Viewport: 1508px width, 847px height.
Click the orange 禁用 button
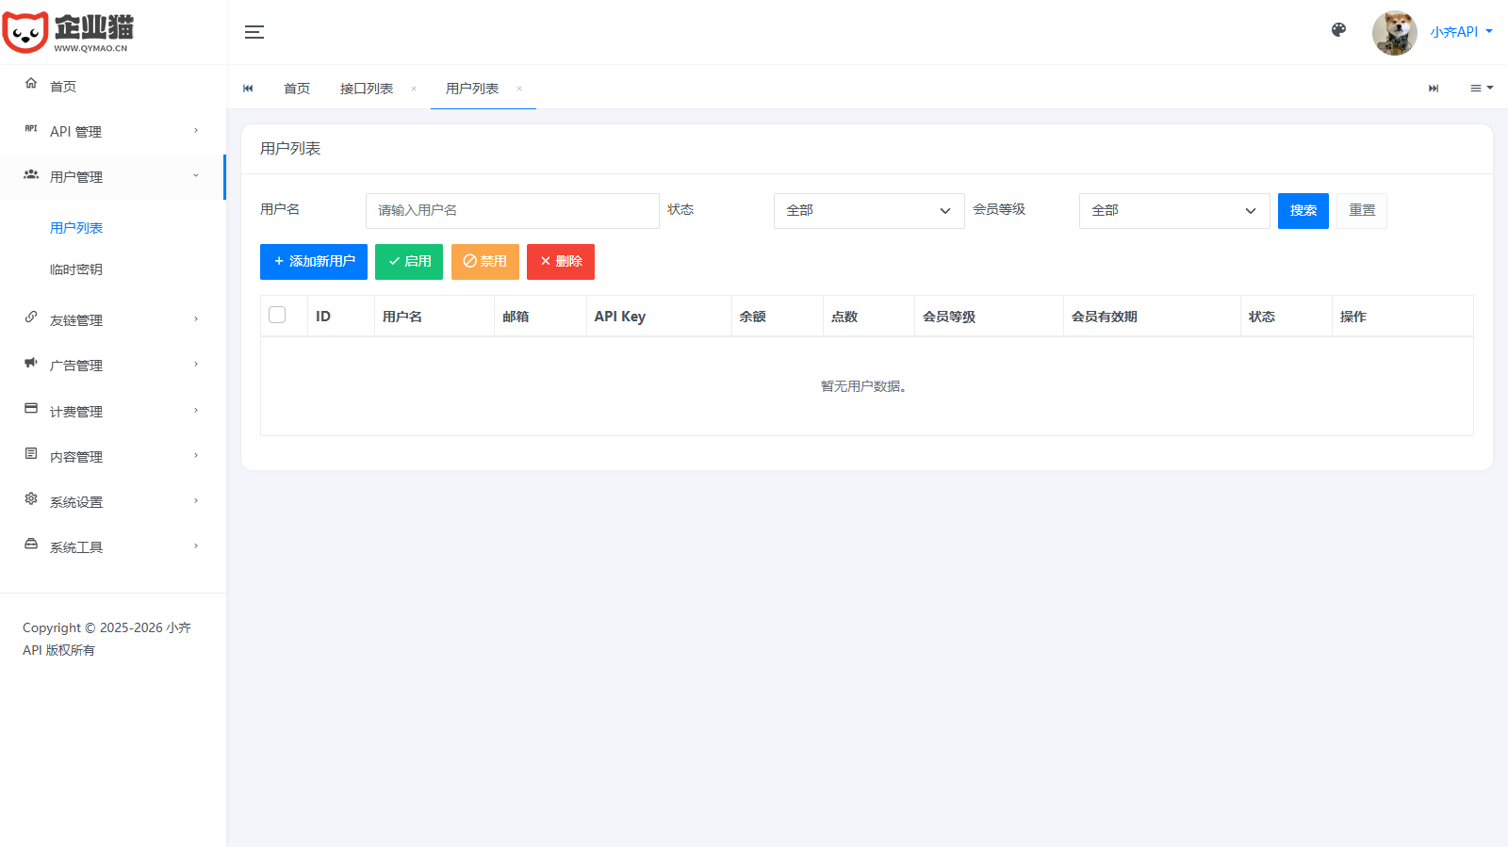(x=484, y=262)
